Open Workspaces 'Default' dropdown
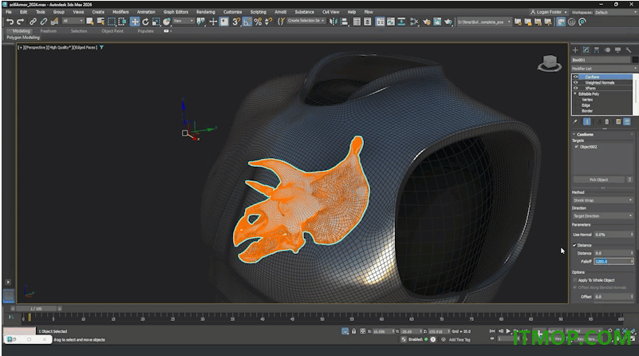This screenshot has width=639, height=356. [x=616, y=12]
